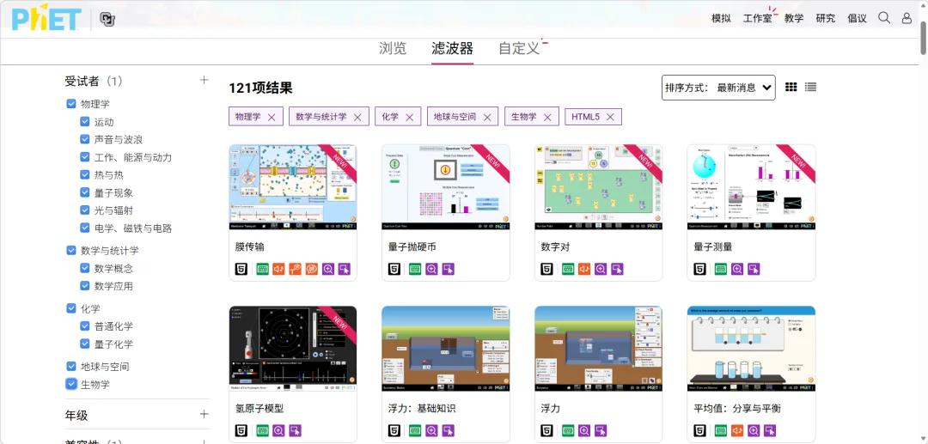Open the site search magnifier icon

(x=884, y=18)
